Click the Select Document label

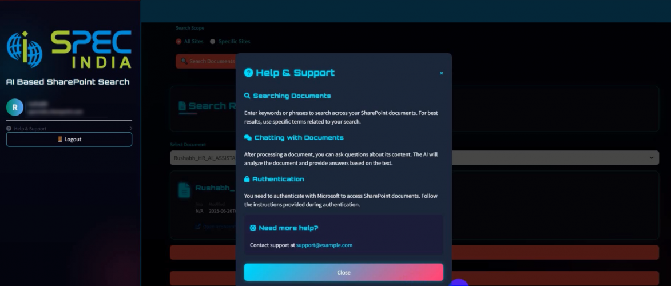pyautogui.click(x=188, y=145)
